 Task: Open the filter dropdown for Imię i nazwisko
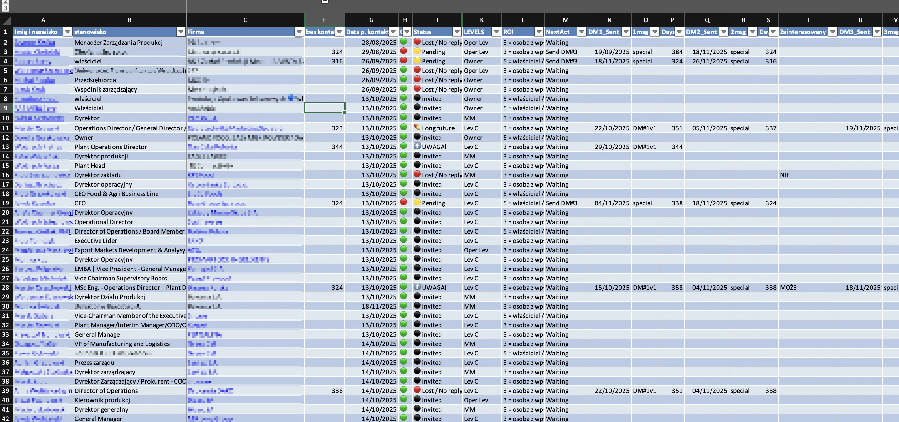click(x=67, y=32)
